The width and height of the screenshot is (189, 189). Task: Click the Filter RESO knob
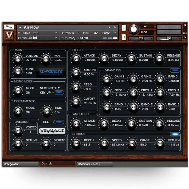tap(76, 87)
